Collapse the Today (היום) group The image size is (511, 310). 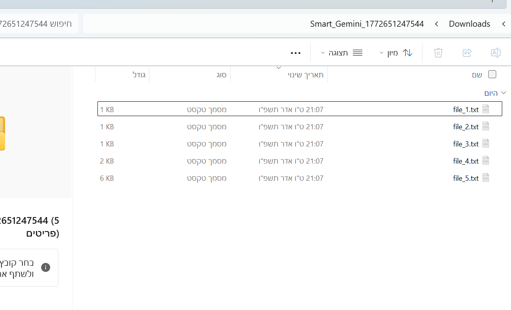(x=503, y=93)
